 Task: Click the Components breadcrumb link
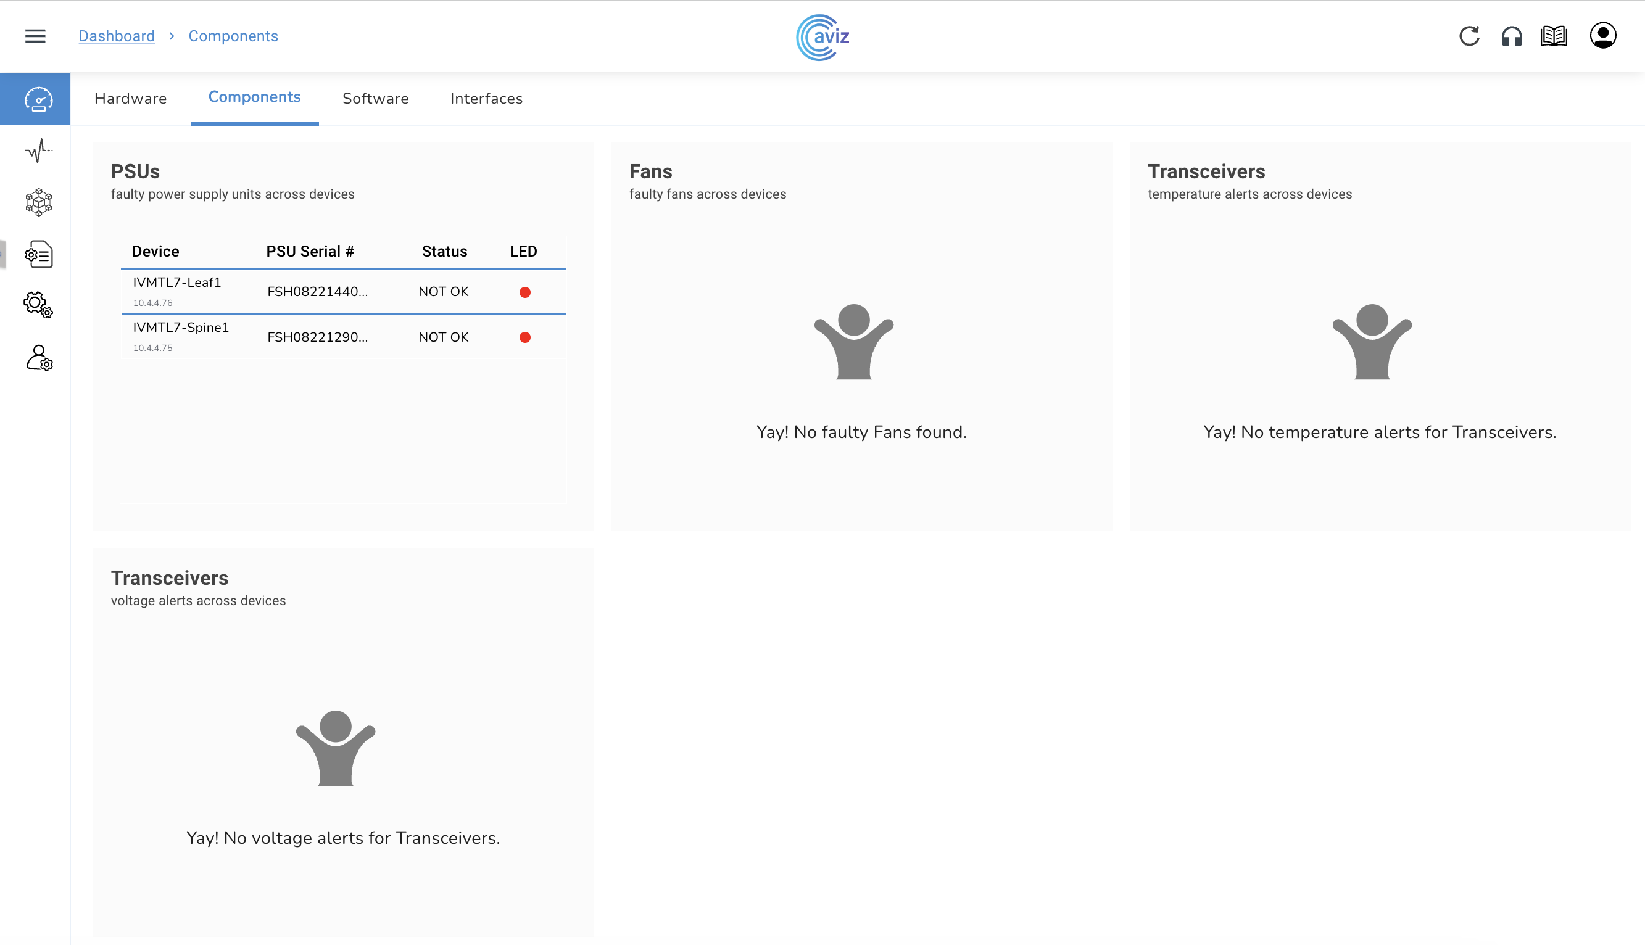pos(233,36)
